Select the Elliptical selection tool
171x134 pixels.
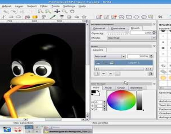pos(137,17)
